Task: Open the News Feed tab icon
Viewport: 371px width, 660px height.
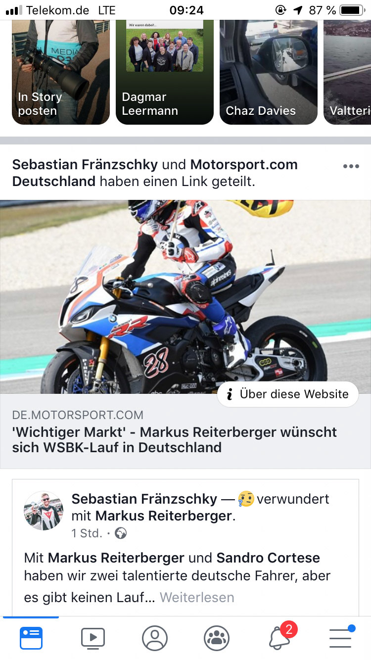Action: tap(31, 638)
